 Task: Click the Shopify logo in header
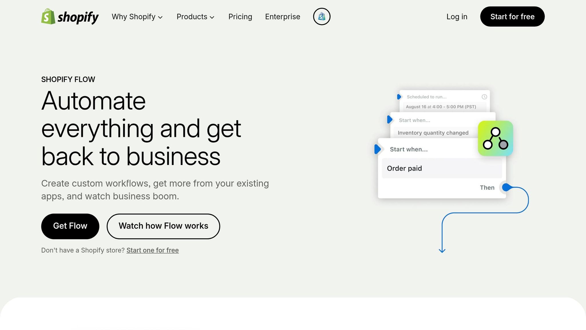pyautogui.click(x=70, y=17)
